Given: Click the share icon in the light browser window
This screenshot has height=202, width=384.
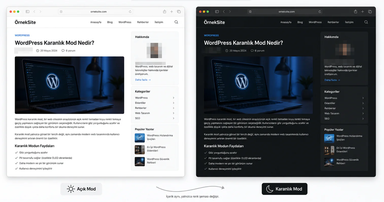Looking at the screenshot, I should 164,11.
